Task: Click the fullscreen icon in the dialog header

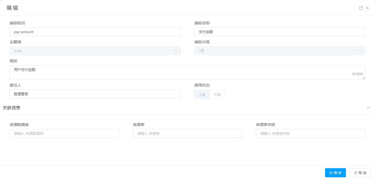Action: coord(361,8)
